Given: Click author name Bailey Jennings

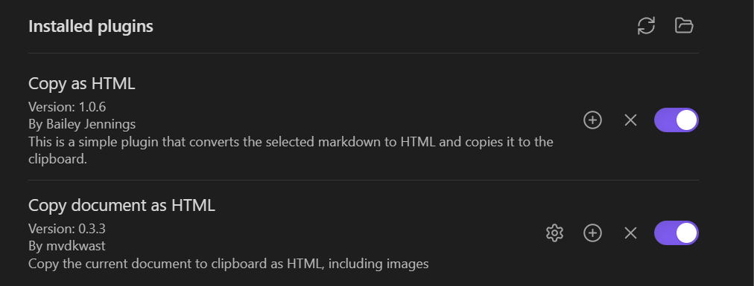Looking at the screenshot, I should [91, 125].
